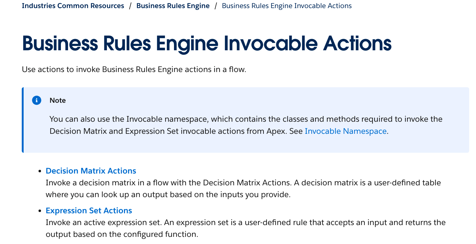
Task: Open the Expression Set Actions link
Action: pos(89,210)
